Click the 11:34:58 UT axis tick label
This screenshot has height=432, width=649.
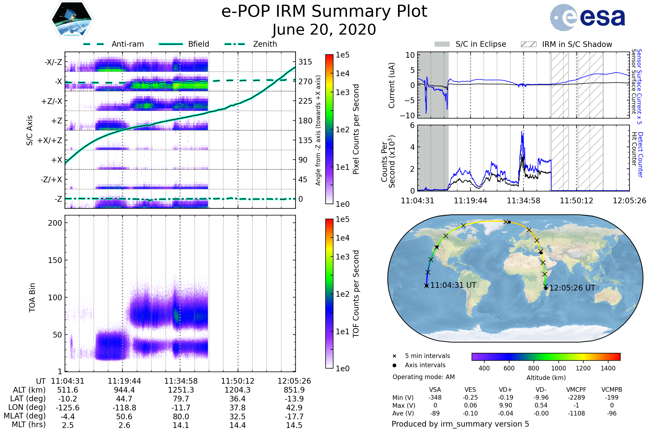click(181, 381)
